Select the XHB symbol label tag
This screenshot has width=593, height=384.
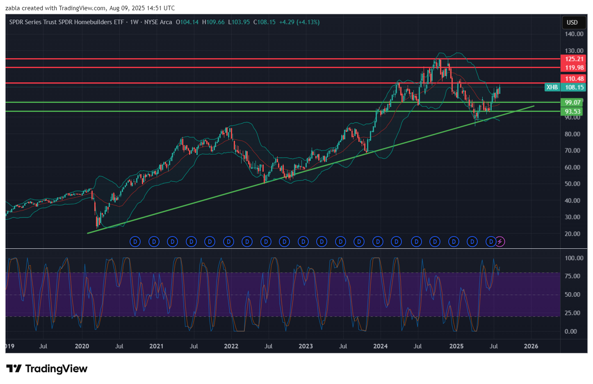click(x=552, y=87)
